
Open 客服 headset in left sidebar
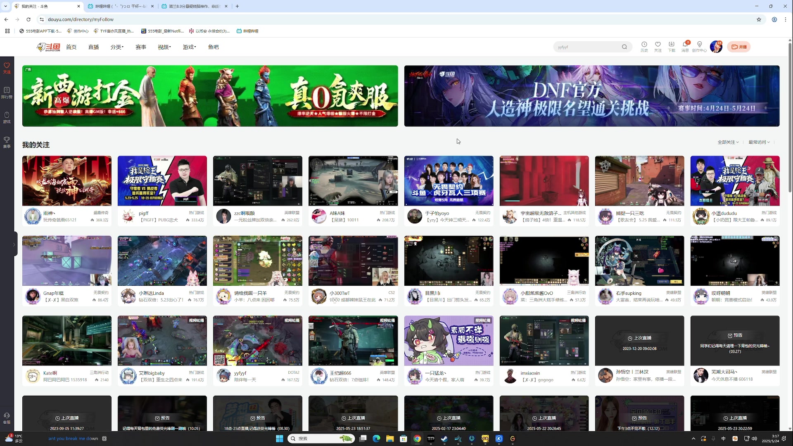point(7,418)
